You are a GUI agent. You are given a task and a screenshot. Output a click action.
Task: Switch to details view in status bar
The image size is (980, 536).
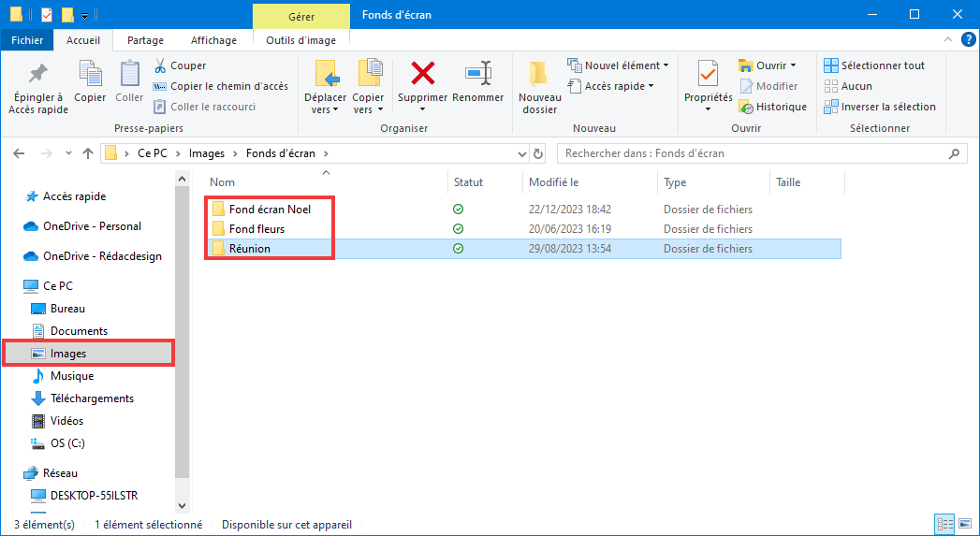coord(945,524)
